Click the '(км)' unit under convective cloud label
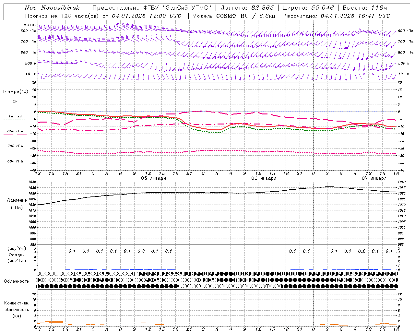The image size is (415, 332). pos(17,316)
